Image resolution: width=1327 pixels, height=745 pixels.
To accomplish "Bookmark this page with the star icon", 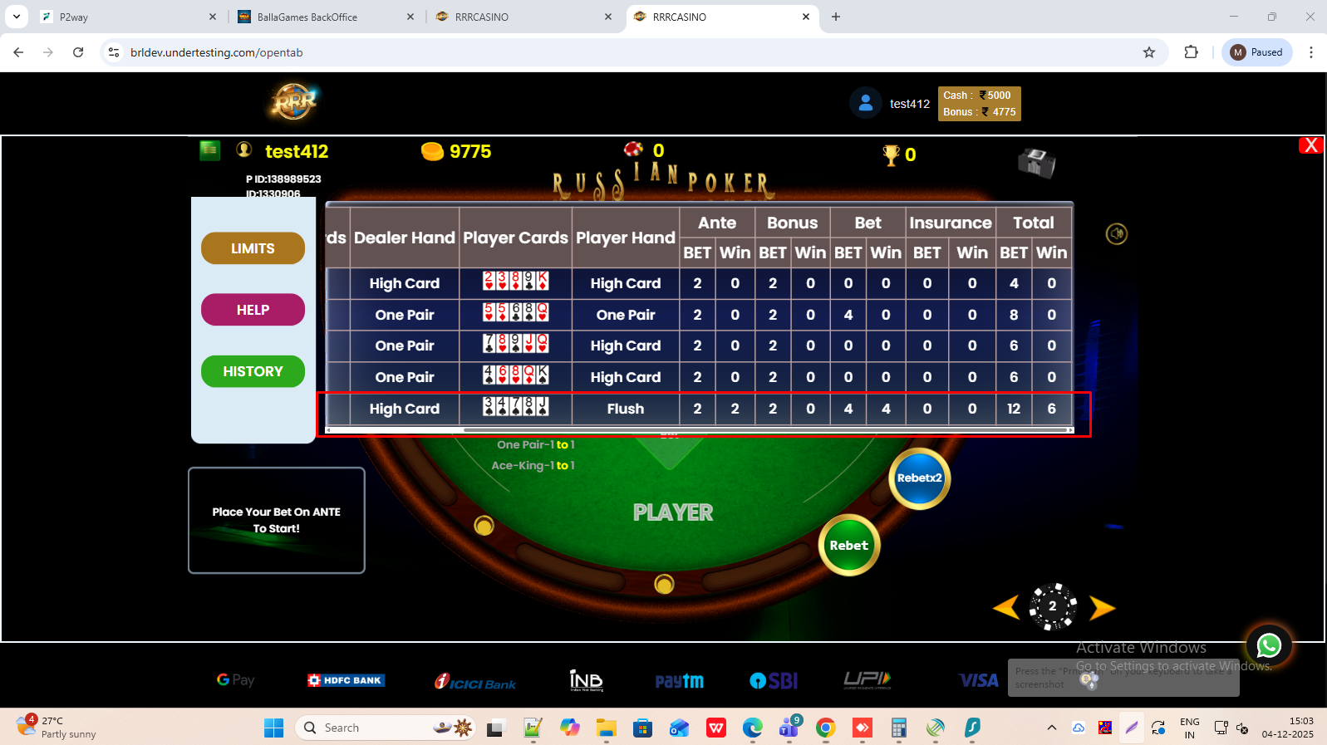I will [x=1149, y=52].
